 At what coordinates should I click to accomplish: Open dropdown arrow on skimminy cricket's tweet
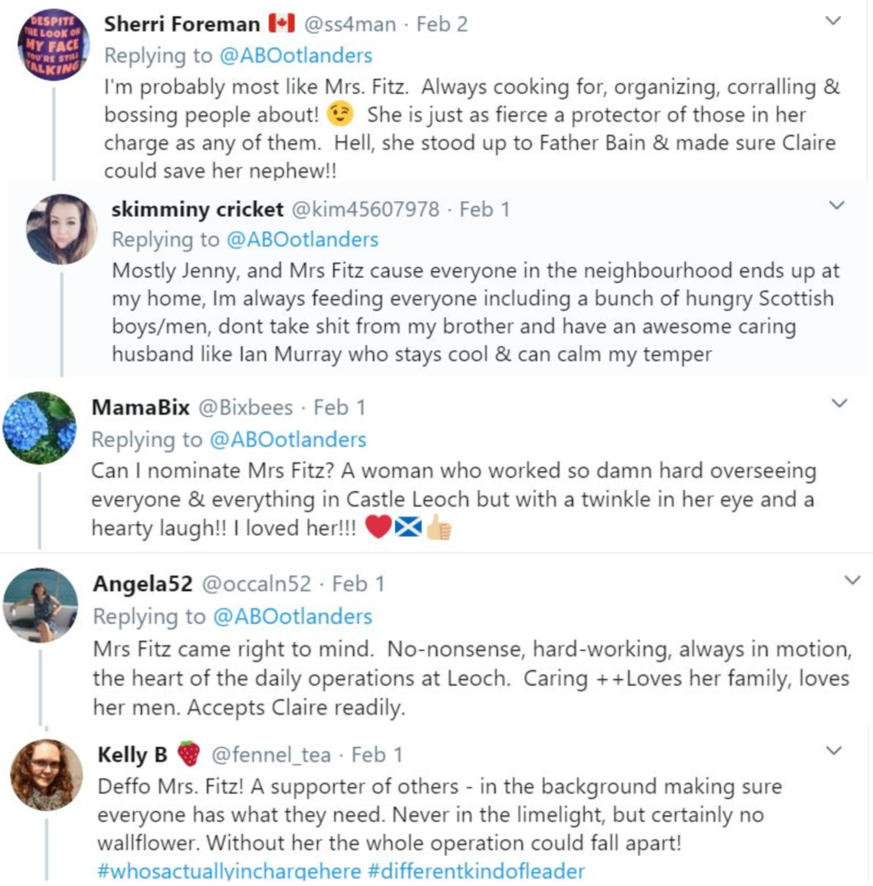[837, 205]
